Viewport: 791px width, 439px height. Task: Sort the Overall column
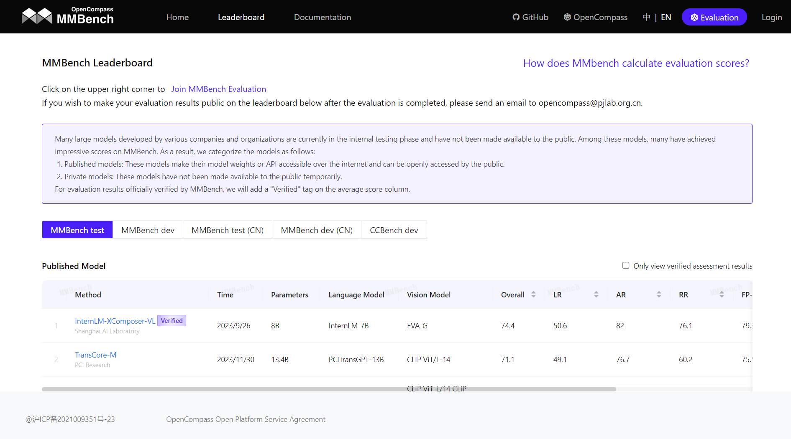pos(533,294)
